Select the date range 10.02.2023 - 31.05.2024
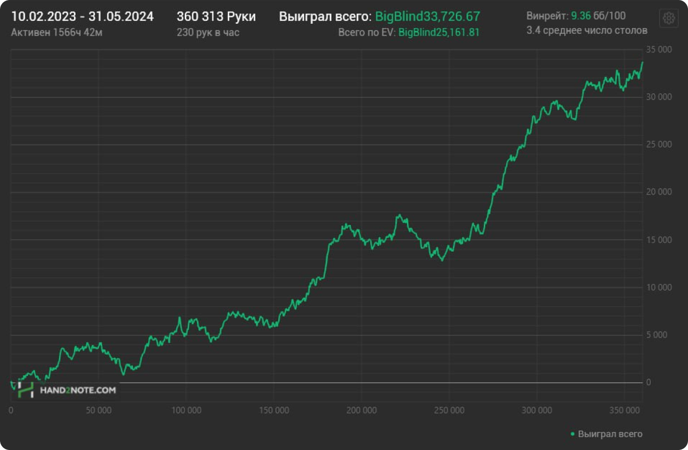688x450 pixels. (x=82, y=16)
